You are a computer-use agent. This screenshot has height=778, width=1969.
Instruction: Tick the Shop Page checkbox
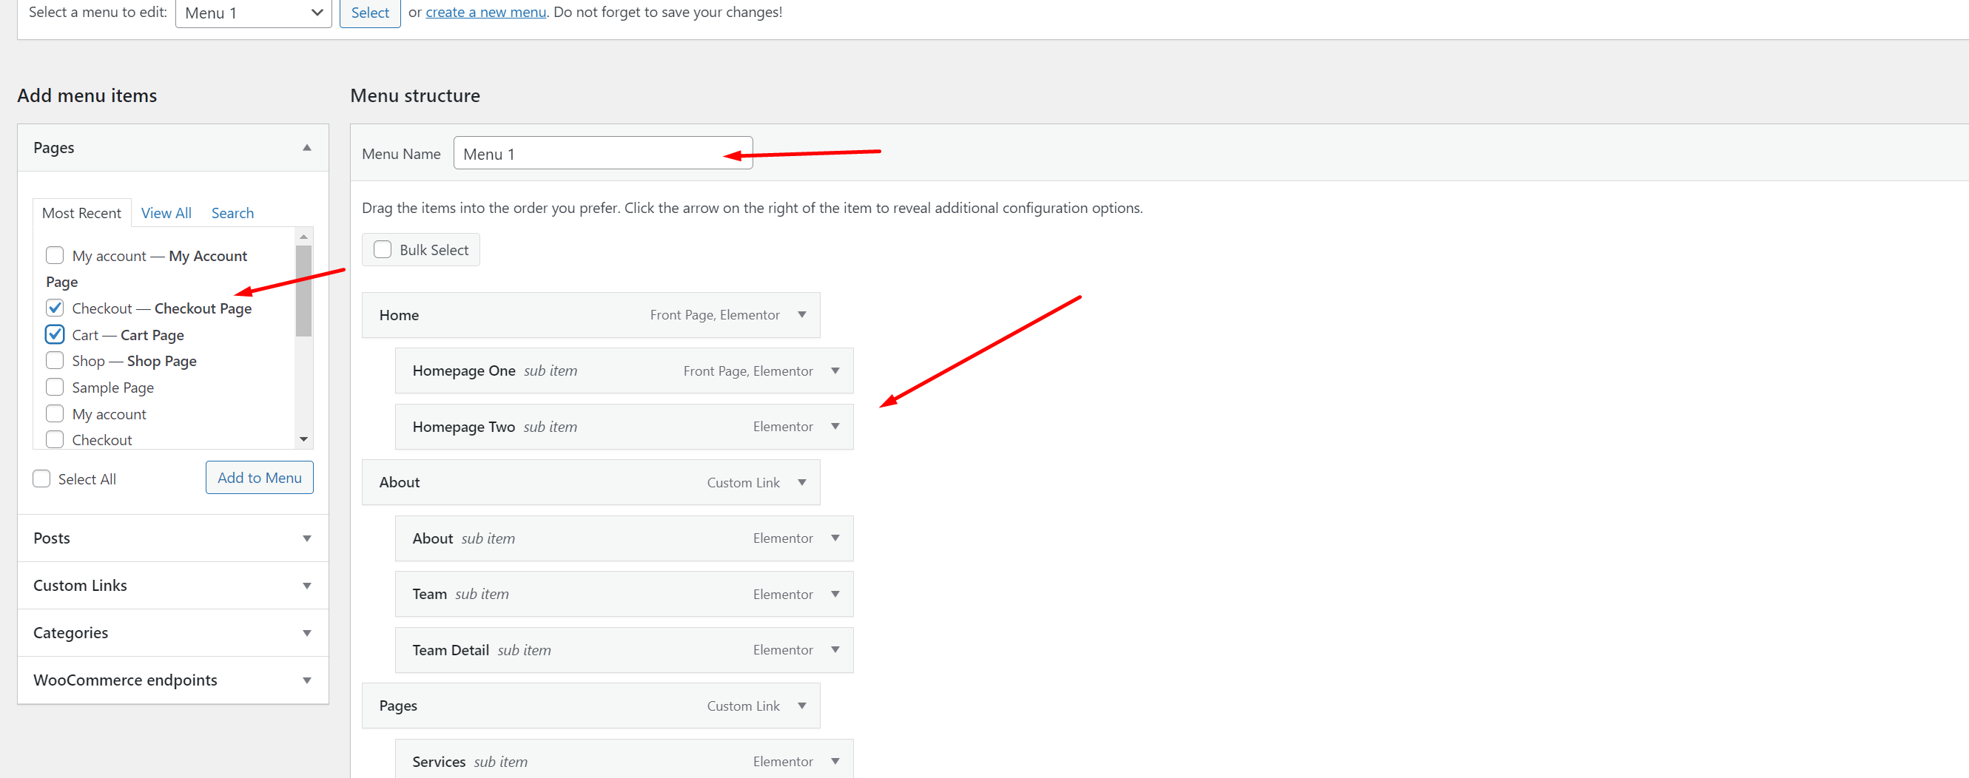pos(55,361)
